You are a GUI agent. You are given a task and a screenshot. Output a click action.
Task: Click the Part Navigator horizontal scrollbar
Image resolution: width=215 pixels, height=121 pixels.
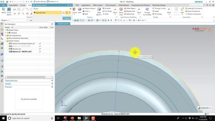click(x=26, y=77)
